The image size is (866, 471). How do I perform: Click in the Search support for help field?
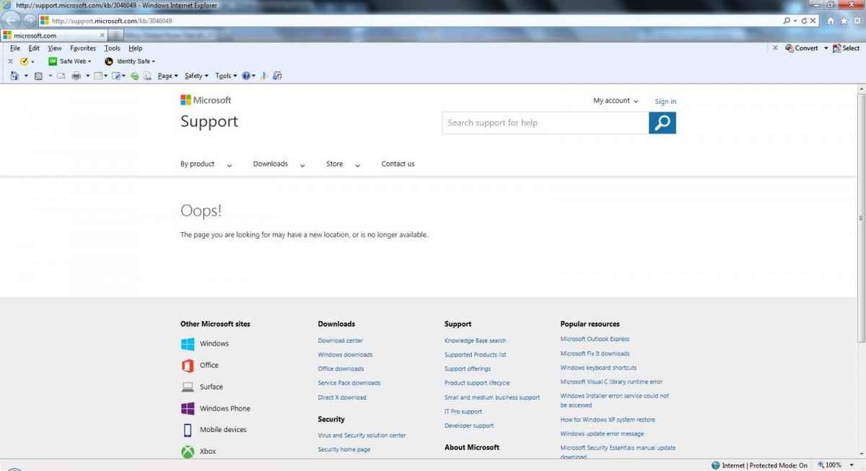(546, 123)
